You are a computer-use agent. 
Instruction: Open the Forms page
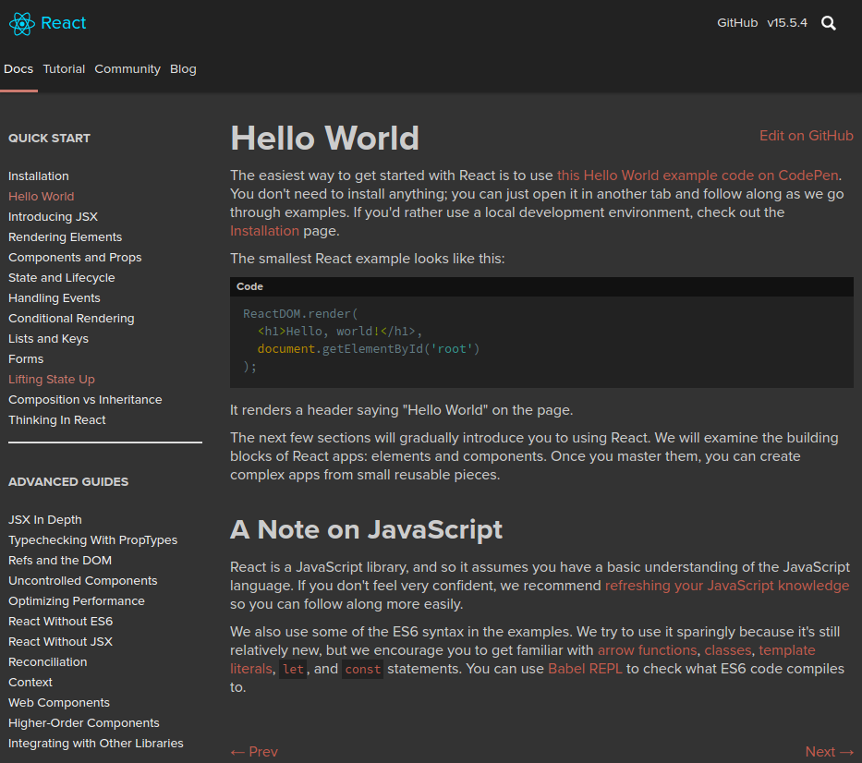[26, 359]
